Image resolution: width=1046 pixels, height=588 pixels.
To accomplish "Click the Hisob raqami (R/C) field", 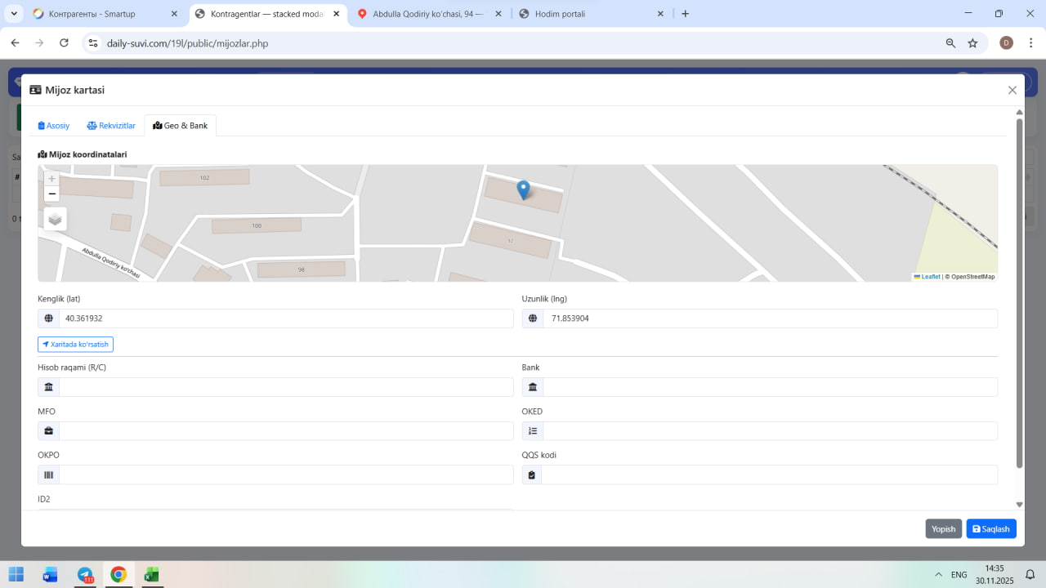I will pos(285,387).
